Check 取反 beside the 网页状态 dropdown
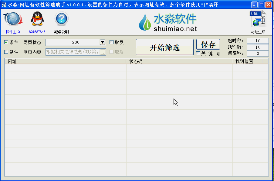 point(112,42)
